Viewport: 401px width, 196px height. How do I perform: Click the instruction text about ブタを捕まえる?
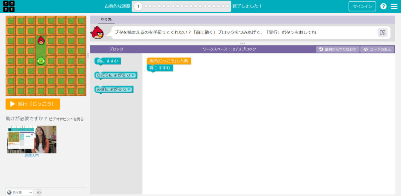click(x=215, y=33)
